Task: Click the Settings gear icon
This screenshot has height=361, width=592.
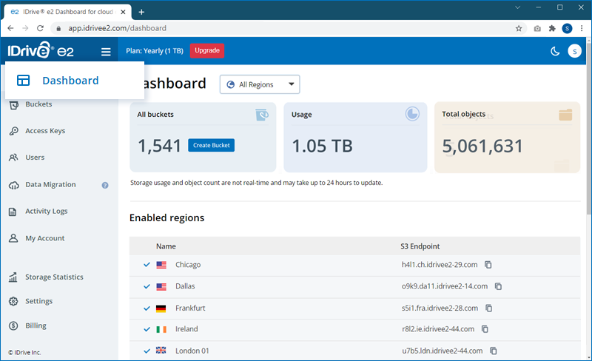Action: coord(13,301)
